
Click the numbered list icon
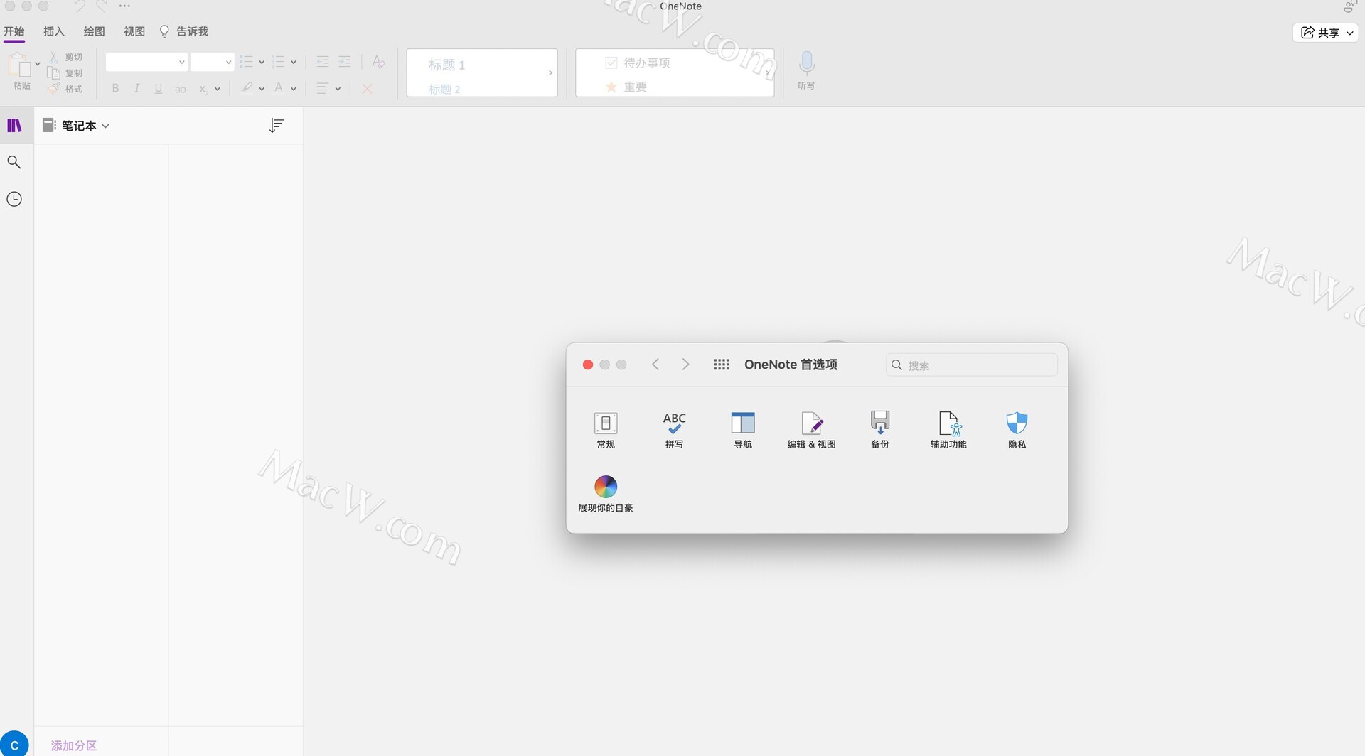pos(278,62)
